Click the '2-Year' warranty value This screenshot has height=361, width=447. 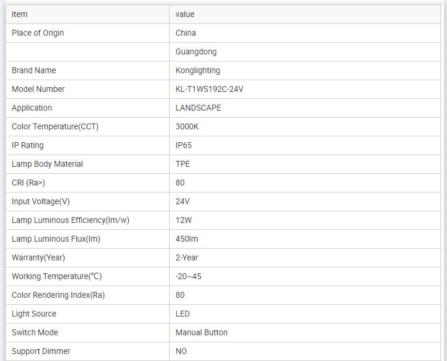pos(187,257)
